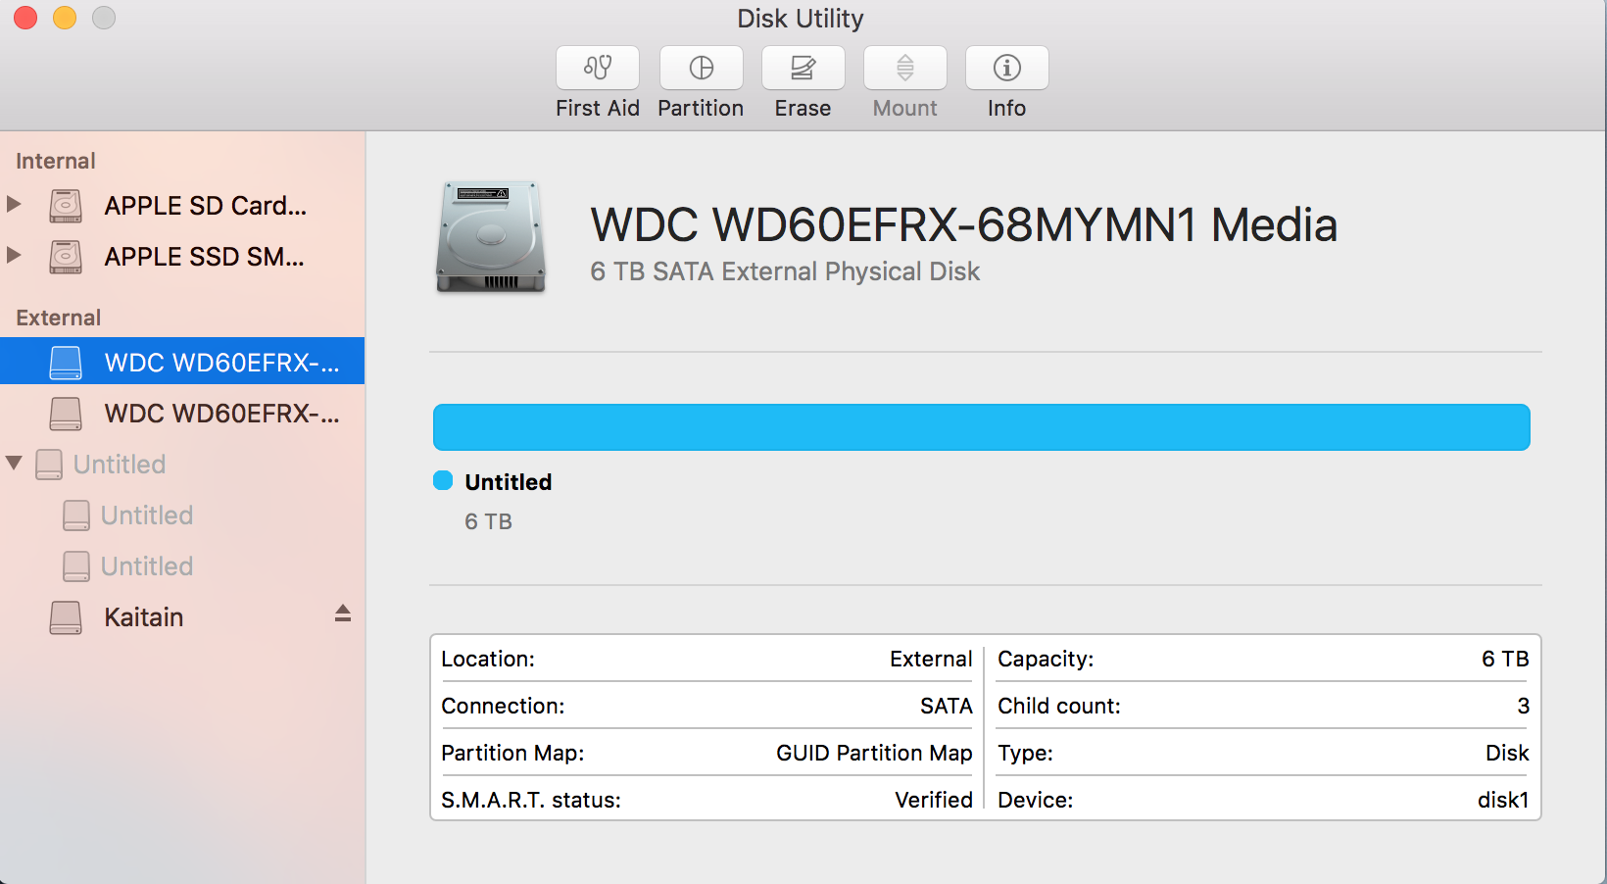Eject the Kaitain volume
The image size is (1607, 884).
point(343,614)
